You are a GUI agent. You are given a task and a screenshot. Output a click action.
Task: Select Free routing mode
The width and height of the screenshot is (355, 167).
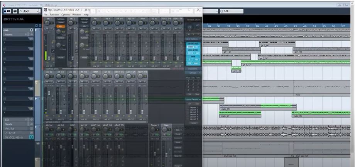click(x=197, y=47)
